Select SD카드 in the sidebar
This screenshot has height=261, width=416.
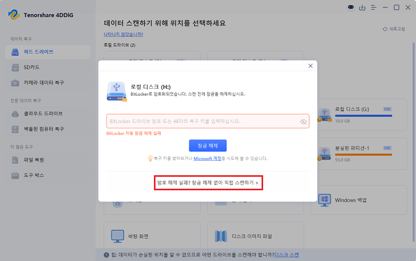(47, 68)
